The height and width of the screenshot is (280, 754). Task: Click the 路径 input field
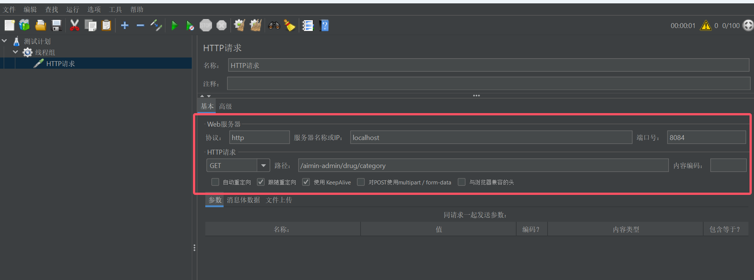coord(483,165)
